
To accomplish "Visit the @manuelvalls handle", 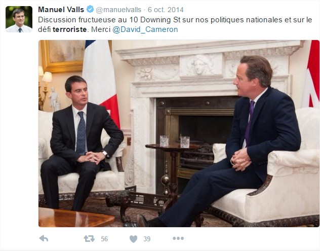I will click(118, 10).
